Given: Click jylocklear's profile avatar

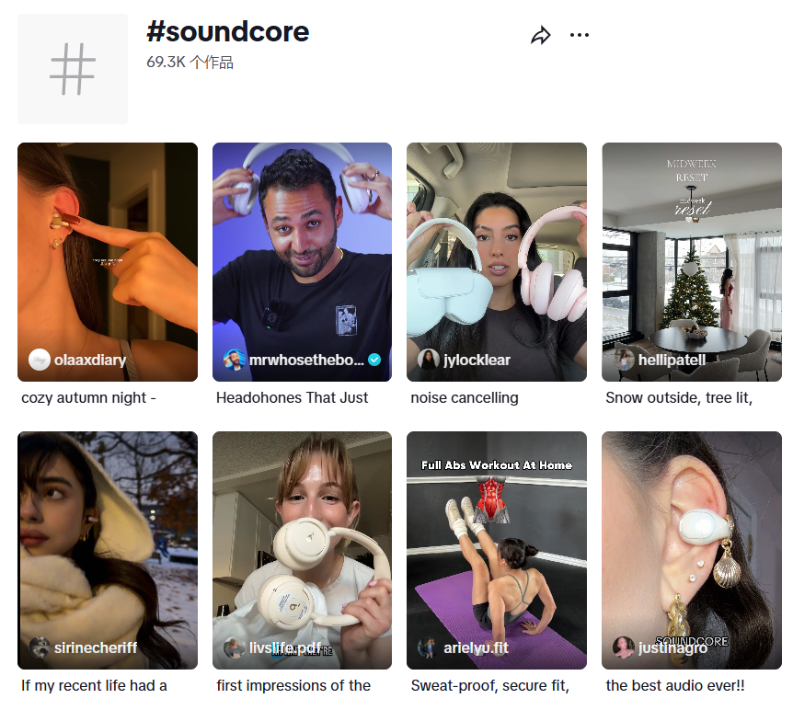Looking at the screenshot, I should click(429, 360).
